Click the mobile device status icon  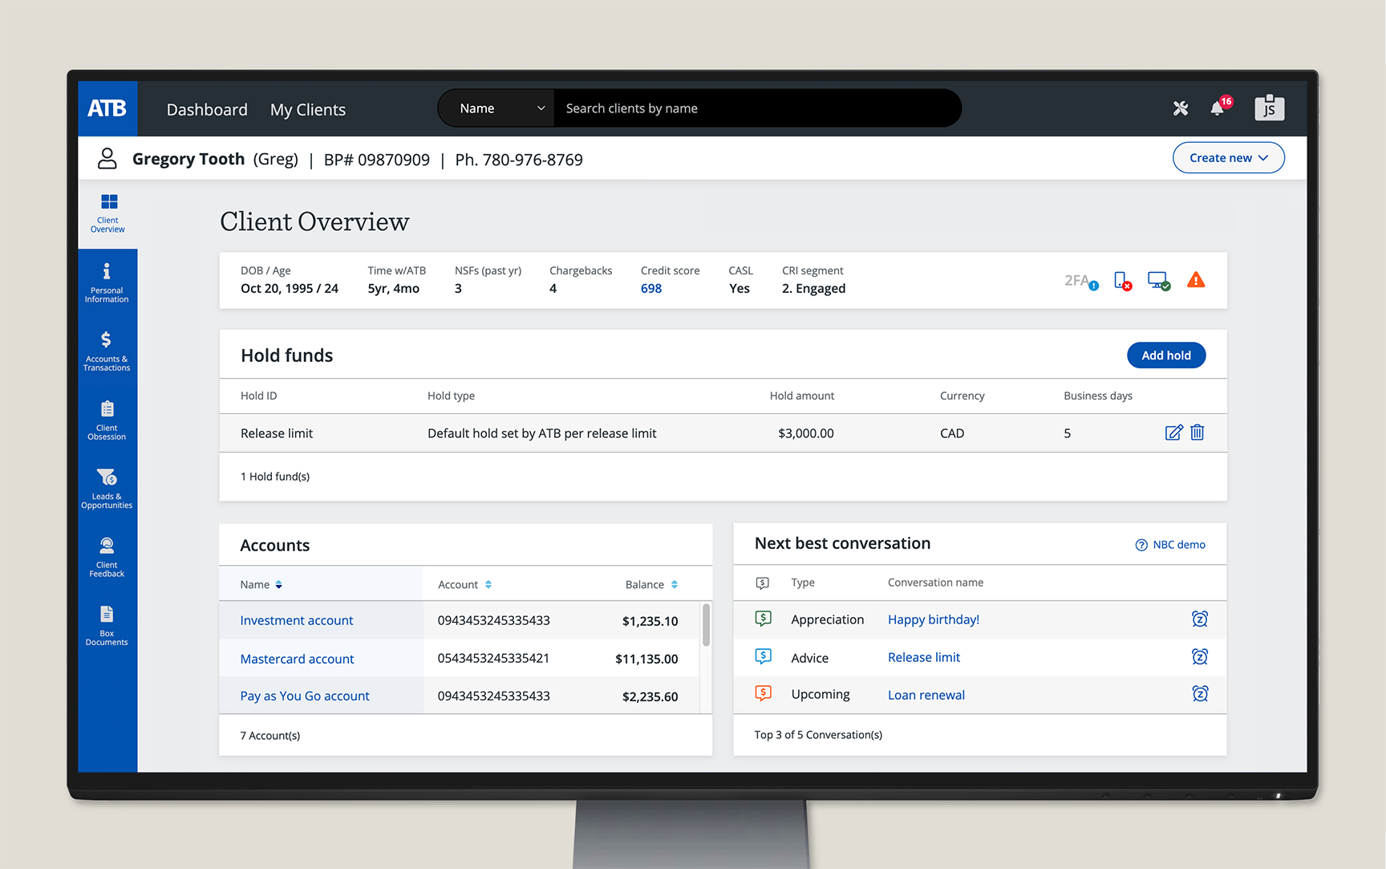click(1122, 281)
